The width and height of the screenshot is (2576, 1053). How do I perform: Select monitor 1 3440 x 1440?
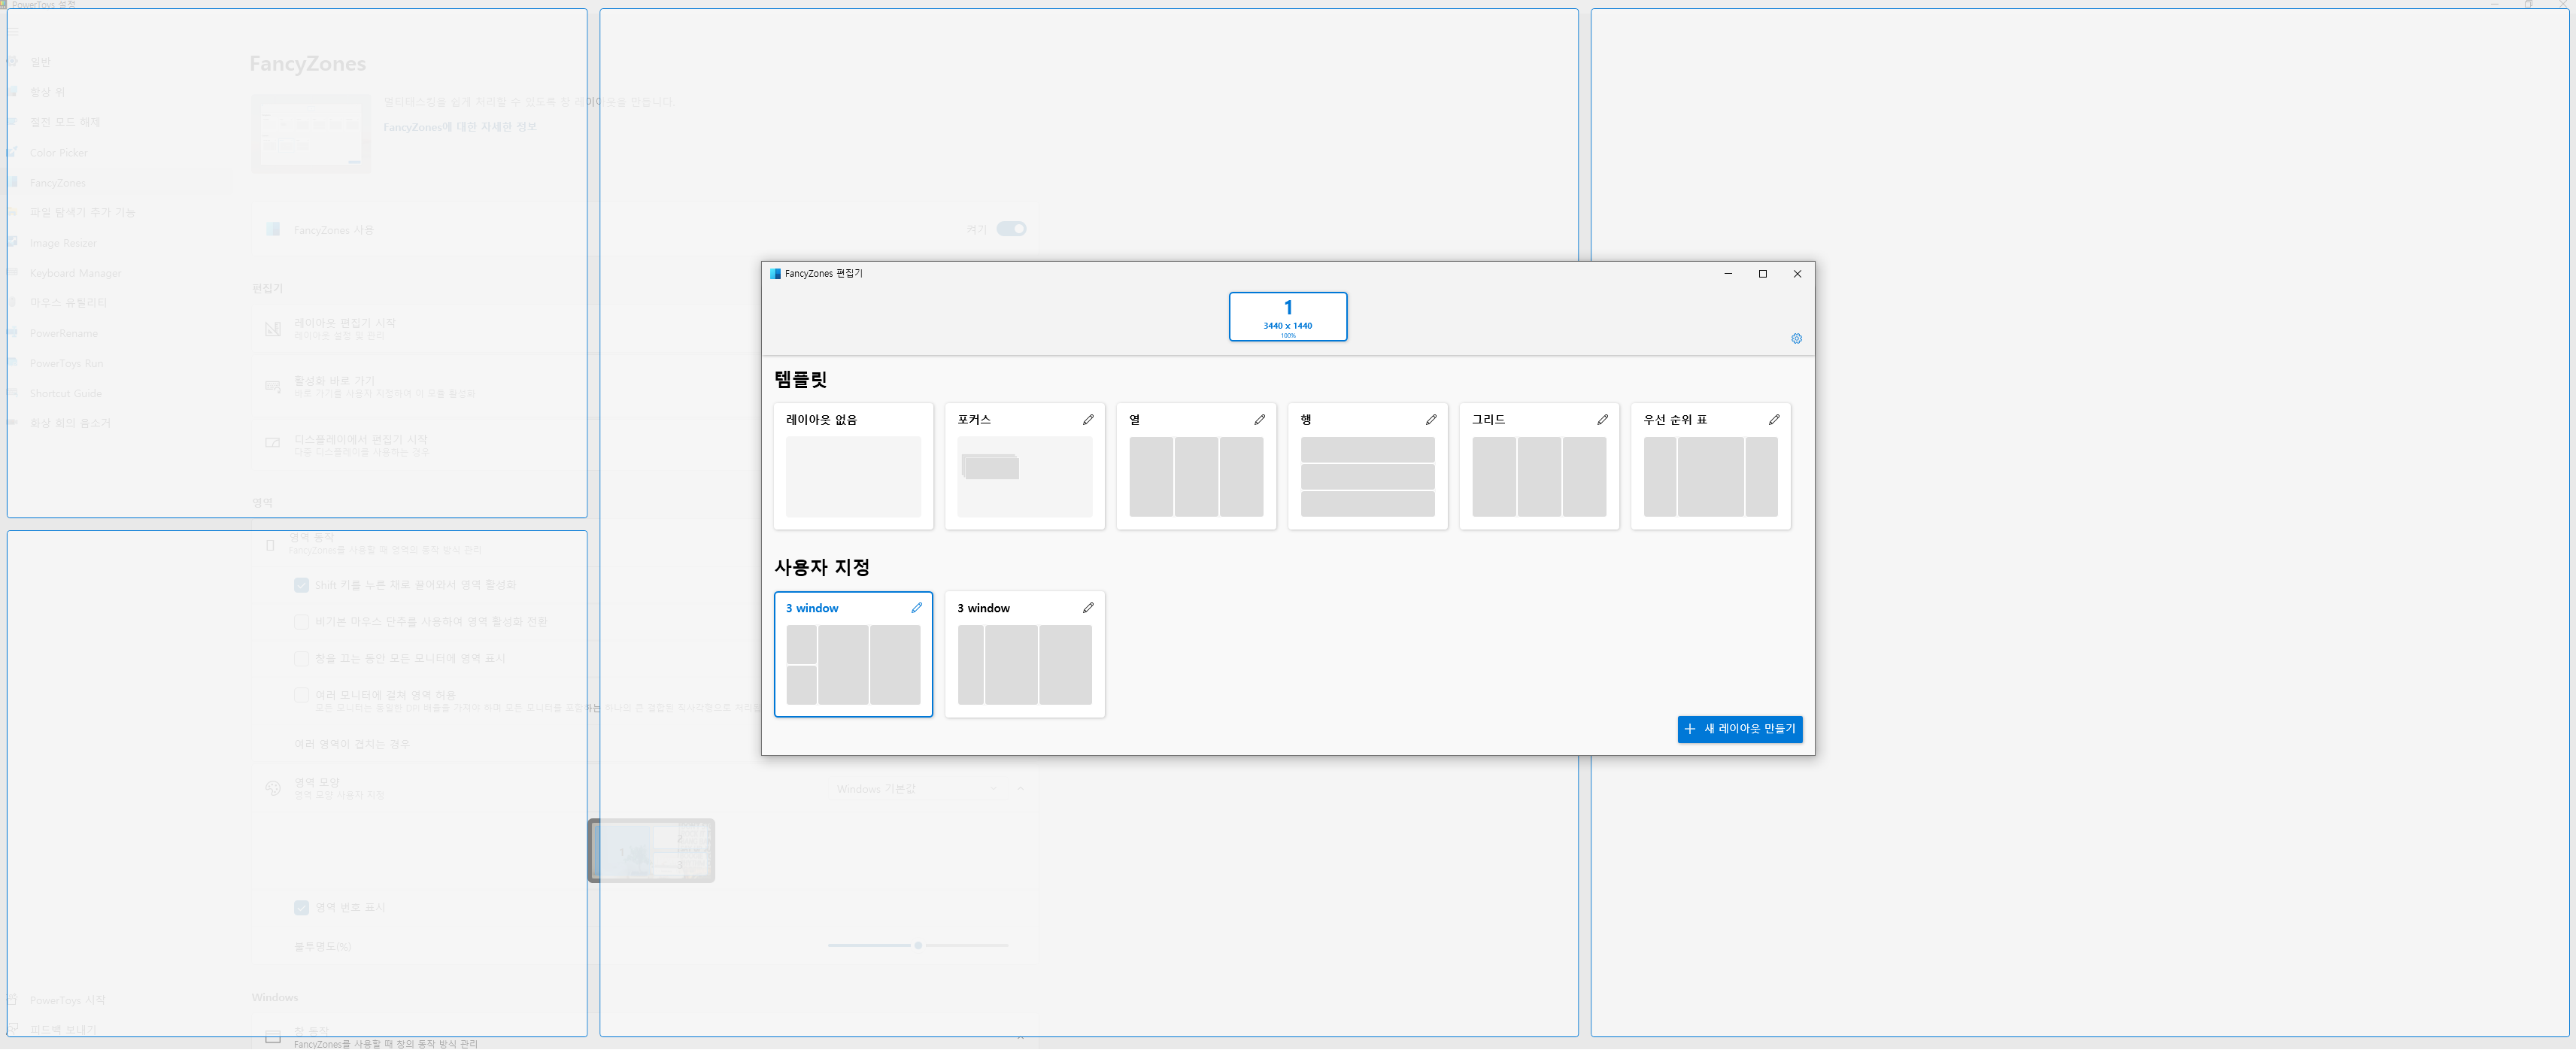[1287, 317]
